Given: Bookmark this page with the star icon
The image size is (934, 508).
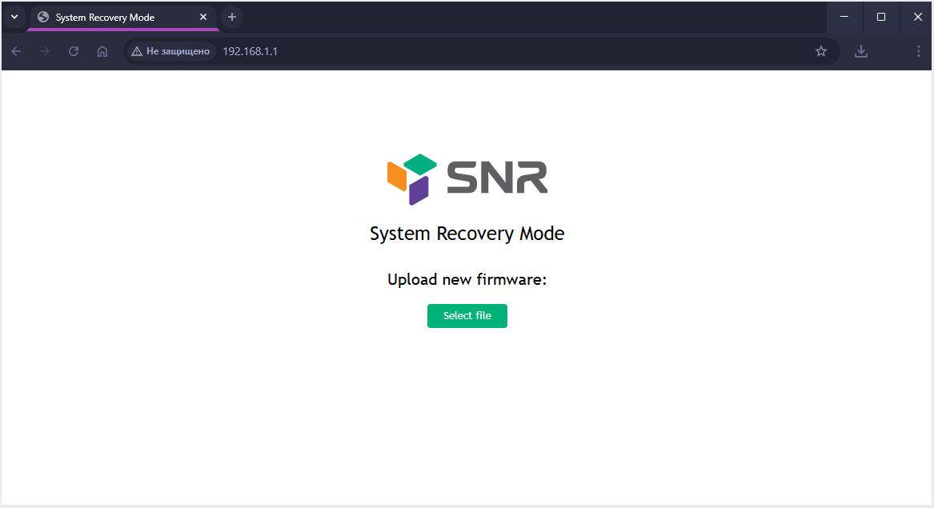Looking at the screenshot, I should click(x=820, y=51).
